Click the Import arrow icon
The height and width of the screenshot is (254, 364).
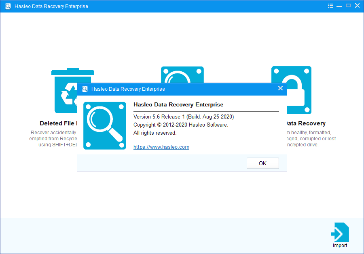[340, 232]
